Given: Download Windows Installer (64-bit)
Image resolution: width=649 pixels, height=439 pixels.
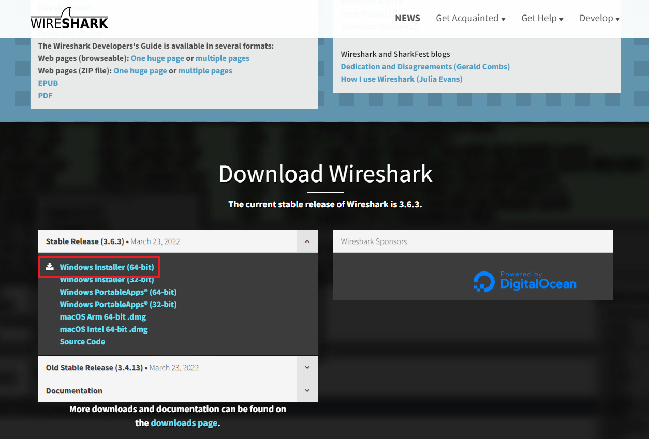Looking at the screenshot, I should (x=107, y=267).
